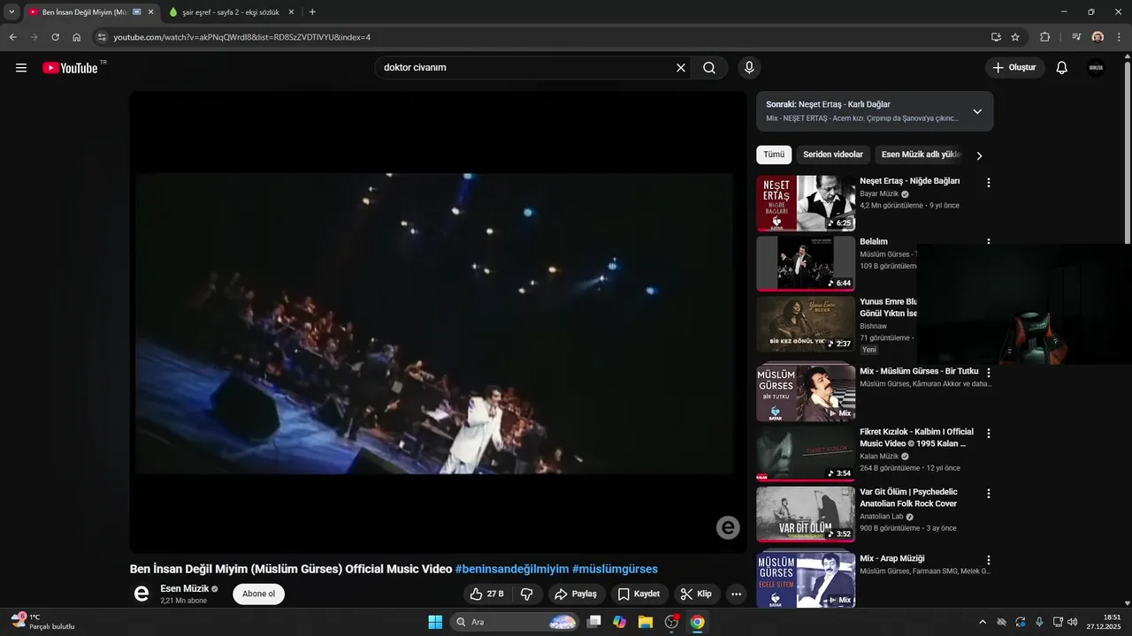Open Chrome media controls icon
Image resolution: width=1132 pixels, height=636 pixels.
1076,37
